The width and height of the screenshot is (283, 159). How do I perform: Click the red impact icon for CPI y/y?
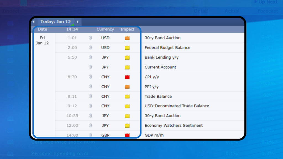[x=127, y=77]
